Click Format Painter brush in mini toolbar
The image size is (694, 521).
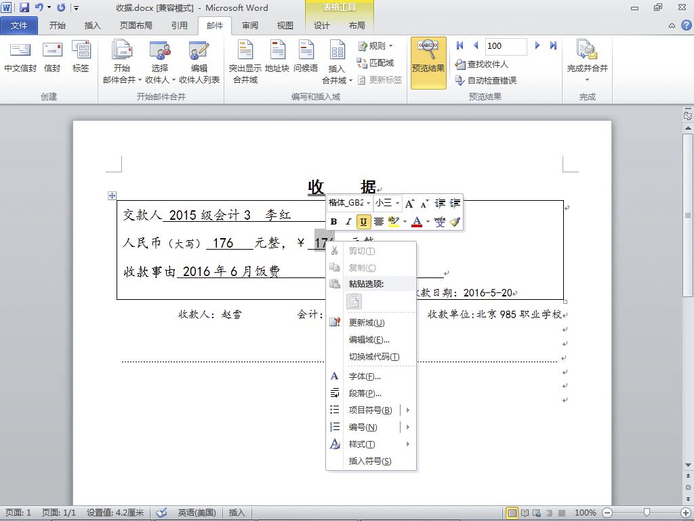pyautogui.click(x=455, y=222)
